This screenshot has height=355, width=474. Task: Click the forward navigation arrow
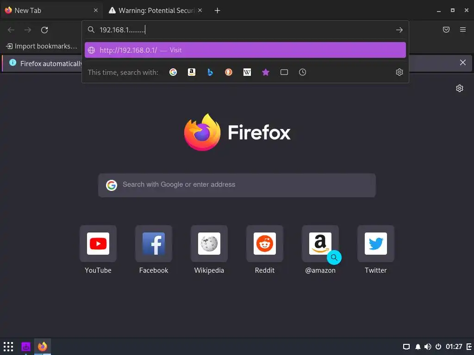click(x=27, y=30)
